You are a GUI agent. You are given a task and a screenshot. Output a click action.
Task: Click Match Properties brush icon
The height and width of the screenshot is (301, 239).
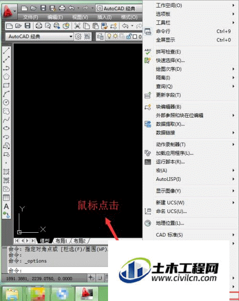(105, 26)
